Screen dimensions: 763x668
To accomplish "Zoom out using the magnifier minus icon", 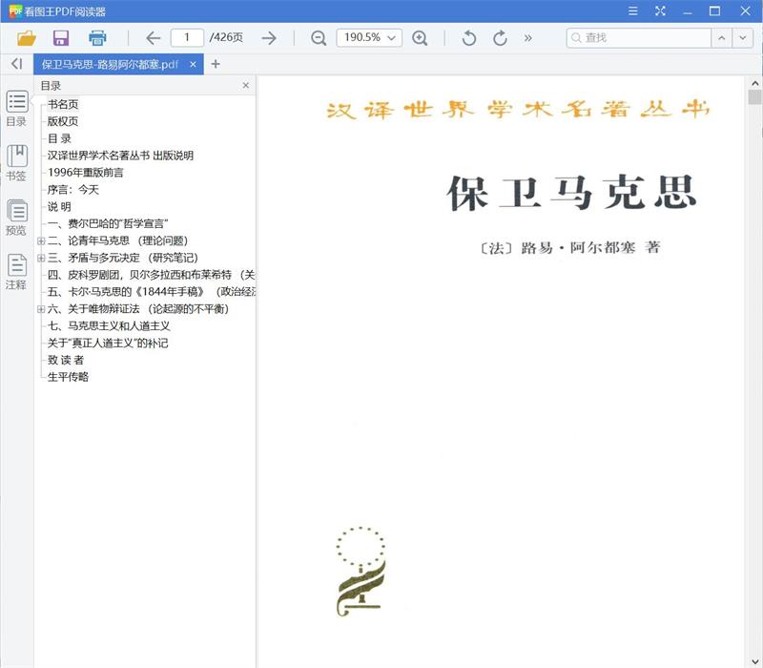I will 318,38.
